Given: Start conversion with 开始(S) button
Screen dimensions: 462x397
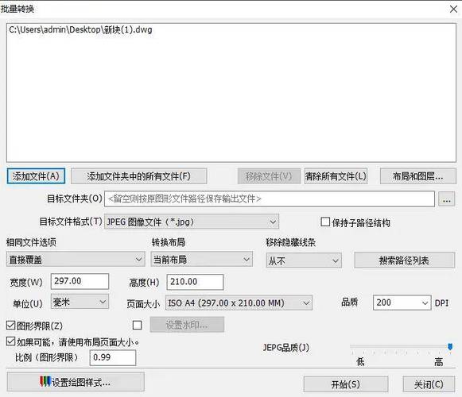Looking at the screenshot, I should coord(346,384).
